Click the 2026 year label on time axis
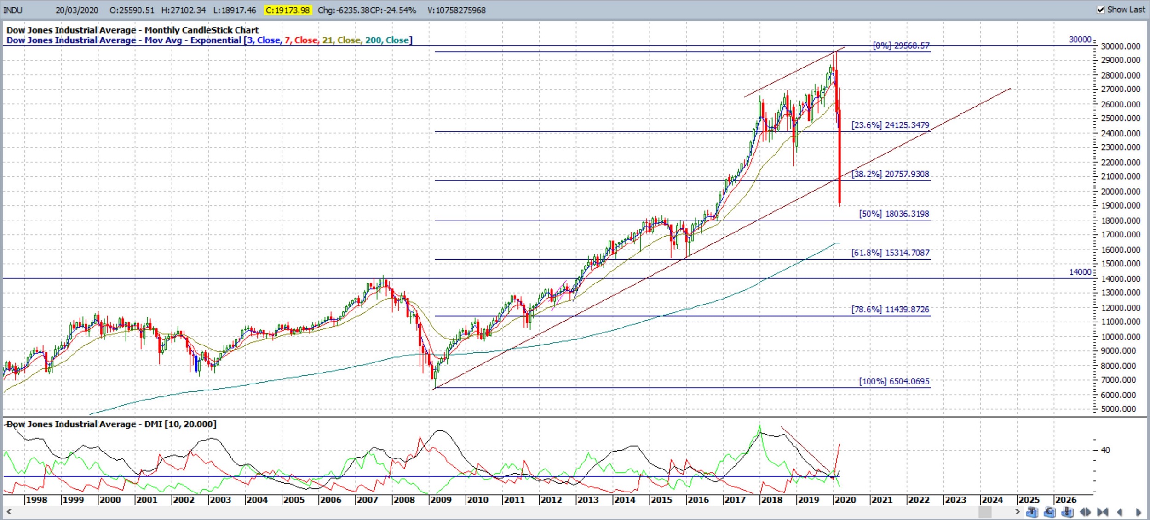Image resolution: width=1150 pixels, height=520 pixels. 1065,500
